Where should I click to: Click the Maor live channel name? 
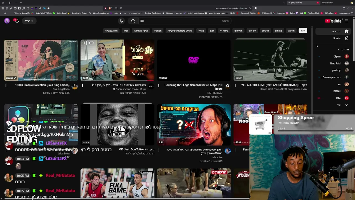pyautogui.click(x=217, y=157)
